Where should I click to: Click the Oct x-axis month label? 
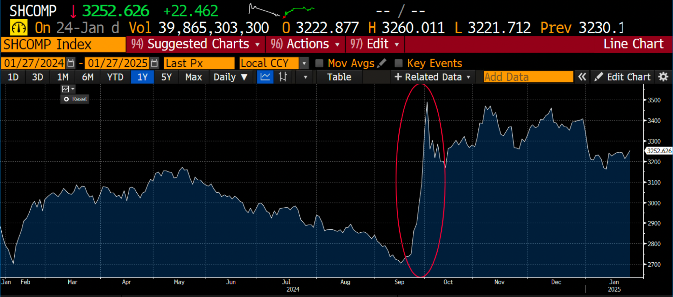pos(448,282)
